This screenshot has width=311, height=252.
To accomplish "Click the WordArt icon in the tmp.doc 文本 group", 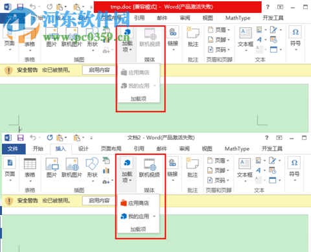I will 259,40.
